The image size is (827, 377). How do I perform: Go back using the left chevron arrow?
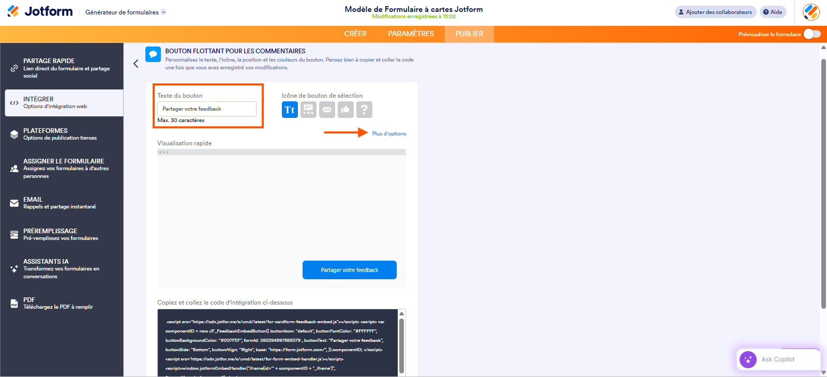tap(136, 64)
